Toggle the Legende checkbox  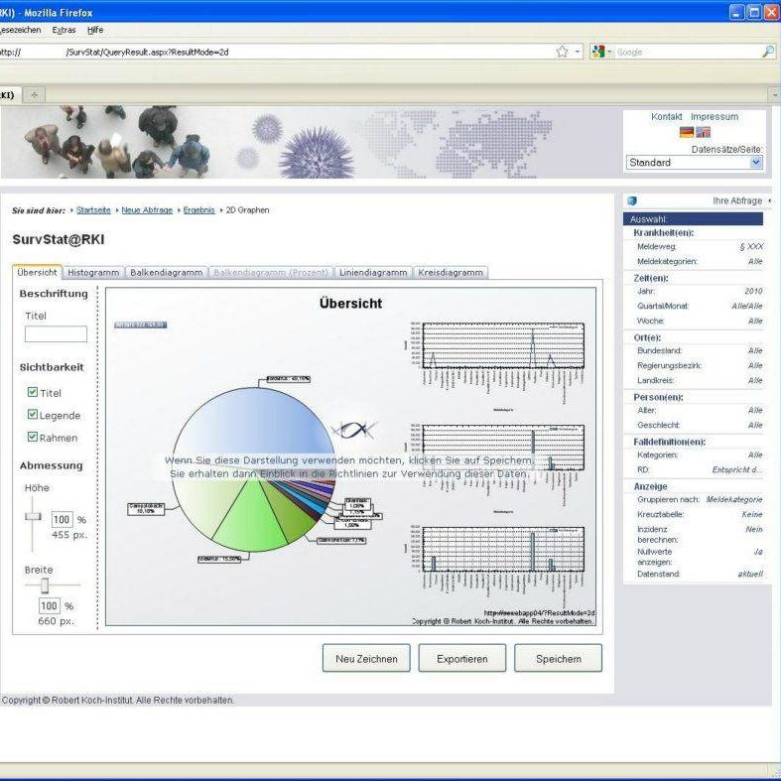pyautogui.click(x=33, y=415)
